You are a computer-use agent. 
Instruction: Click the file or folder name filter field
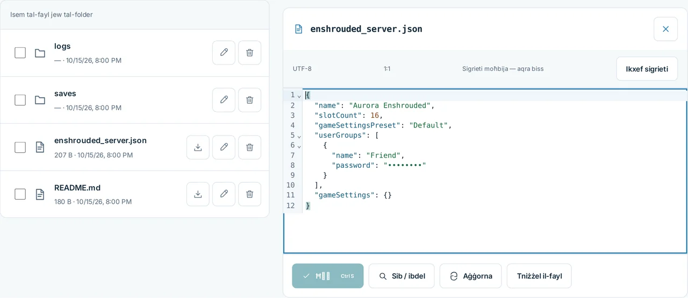134,15
